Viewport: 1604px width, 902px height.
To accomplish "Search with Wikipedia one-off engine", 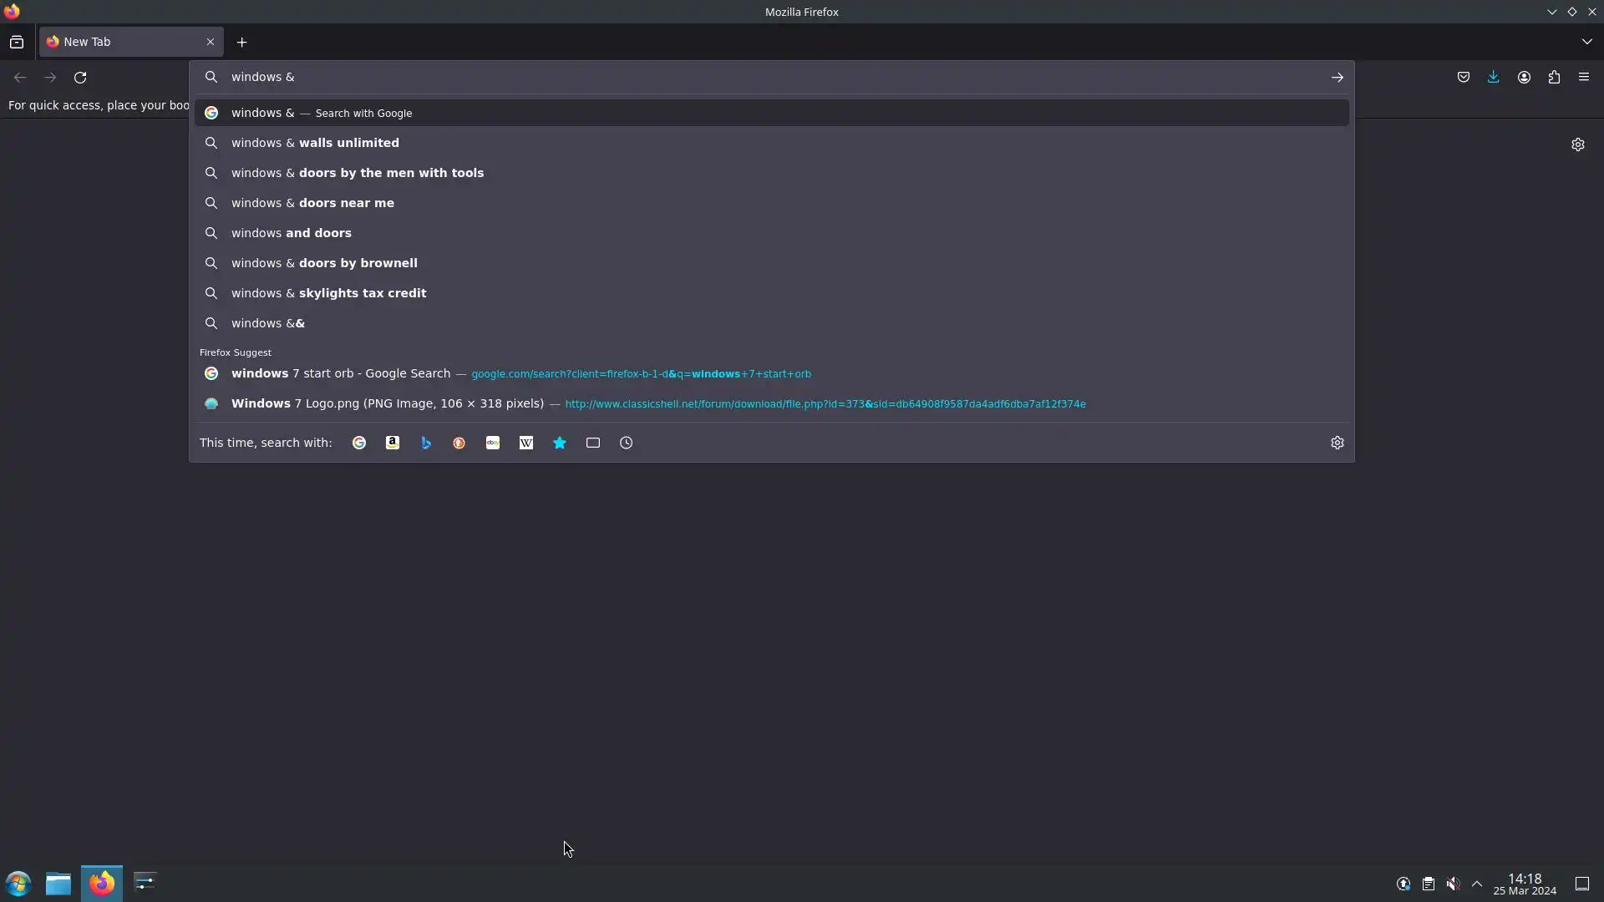I will click(x=526, y=443).
